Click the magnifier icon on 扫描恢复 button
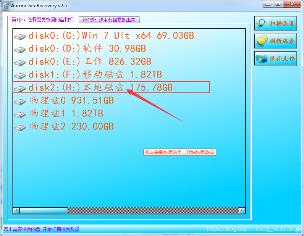This screenshot has height=236, width=304. point(262,23)
